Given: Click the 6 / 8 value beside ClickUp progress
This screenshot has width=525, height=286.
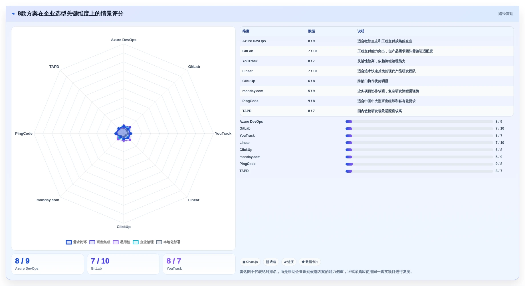Looking at the screenshot, I should [499, 150].
